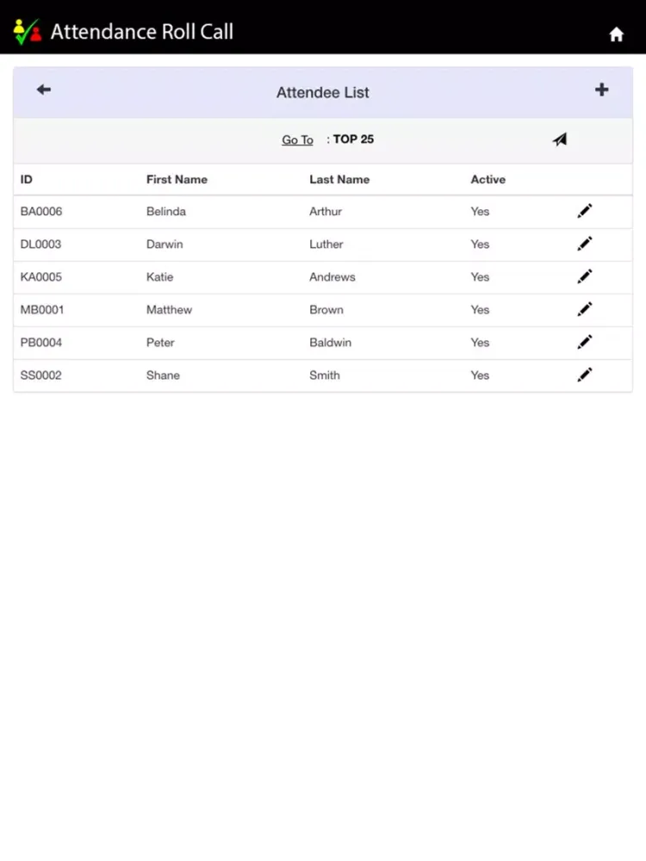This screenshot has width=646, height=861.
Task: Click the paper plane send icon
Action: coord(560,139)
